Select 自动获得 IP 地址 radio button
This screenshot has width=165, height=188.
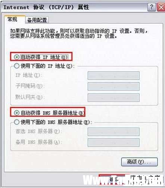tap(16, 57)
